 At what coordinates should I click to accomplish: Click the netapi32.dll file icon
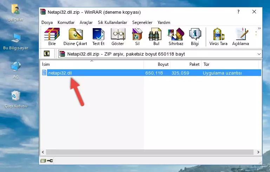[x=44, y=72]
